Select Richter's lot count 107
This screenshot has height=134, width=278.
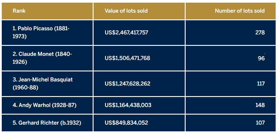coord(260,123)
